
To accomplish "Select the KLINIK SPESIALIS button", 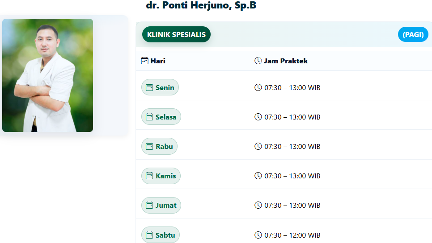I will click(x=176, y=35).
